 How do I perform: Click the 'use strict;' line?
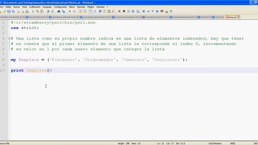25,28
